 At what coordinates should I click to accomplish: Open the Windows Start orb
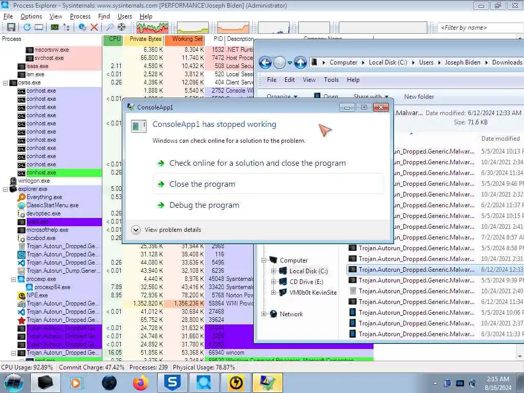pos(14,383)
